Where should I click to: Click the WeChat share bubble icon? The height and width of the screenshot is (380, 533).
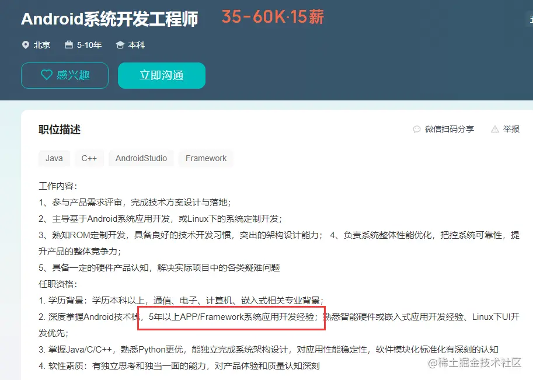coord(417,129)
